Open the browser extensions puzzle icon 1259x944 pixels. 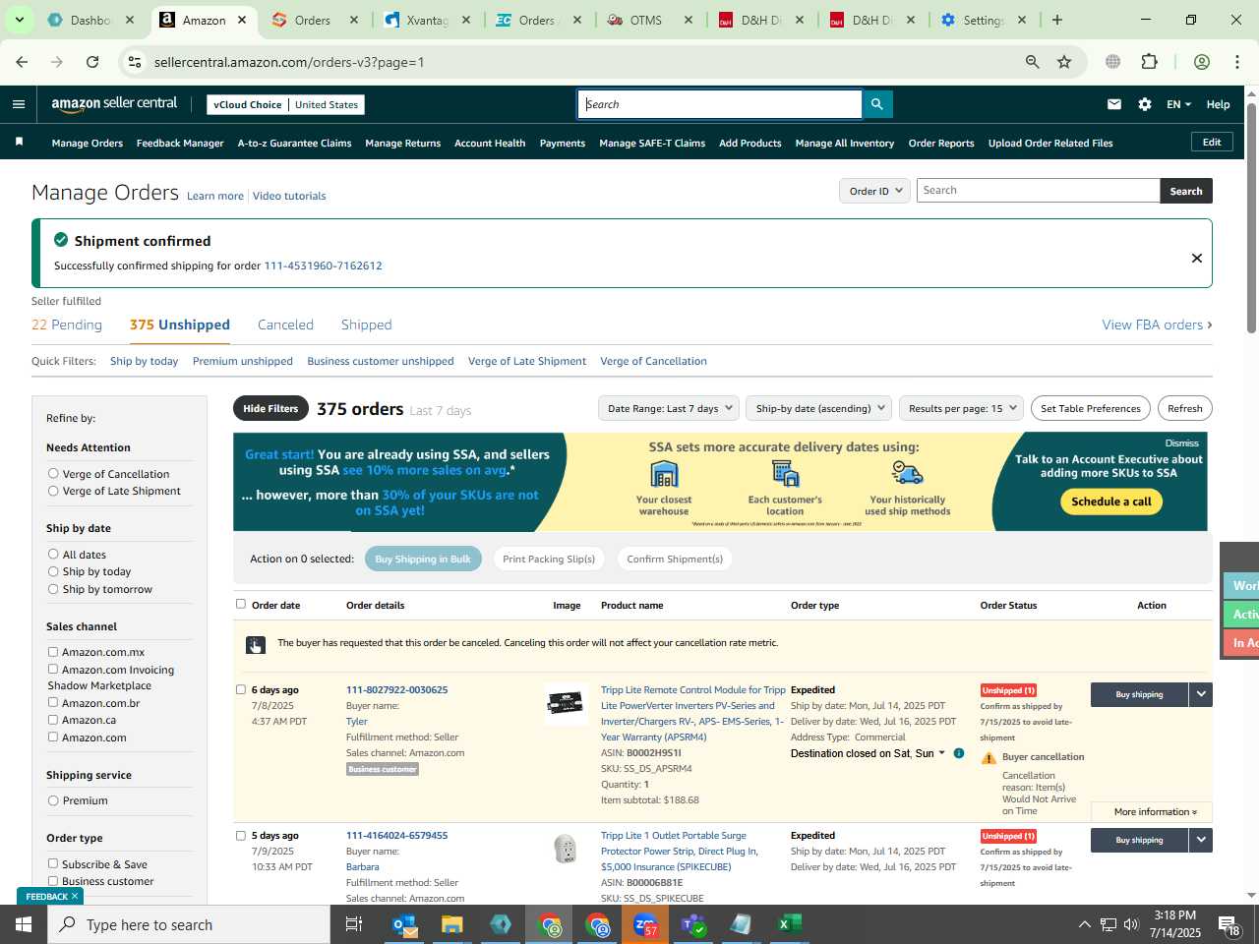point(1149,62)
